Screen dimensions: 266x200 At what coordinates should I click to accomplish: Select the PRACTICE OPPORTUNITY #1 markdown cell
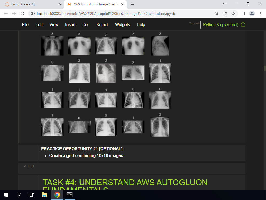click(x=132, y=153)
